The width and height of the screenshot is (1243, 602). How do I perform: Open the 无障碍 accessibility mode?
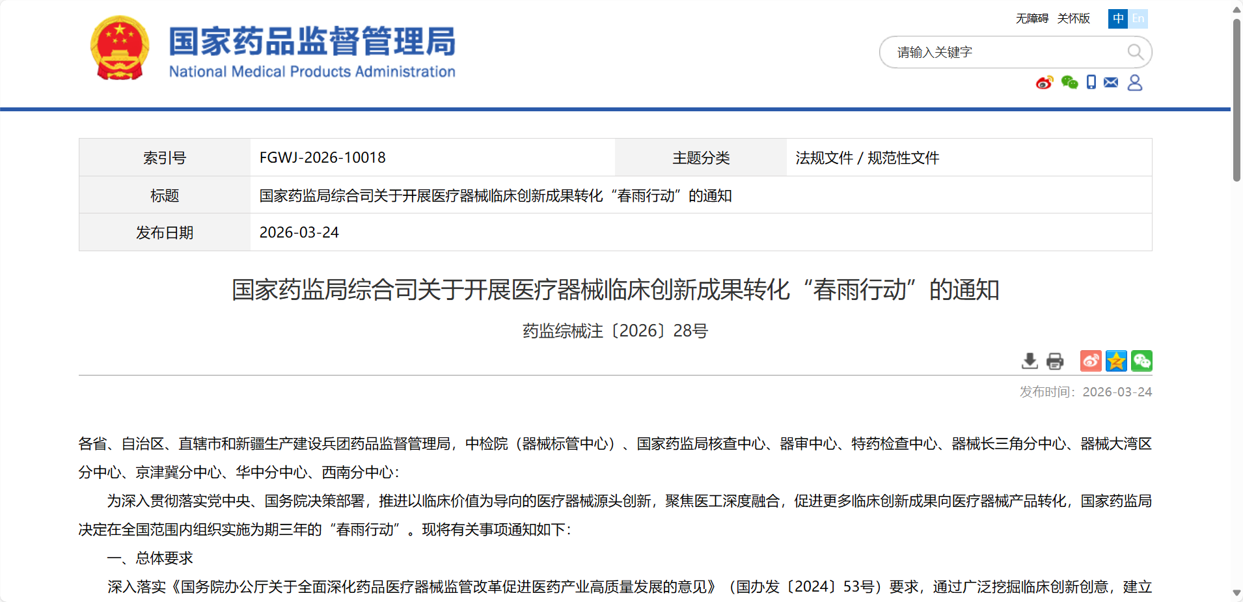[x=1032, y=19]
